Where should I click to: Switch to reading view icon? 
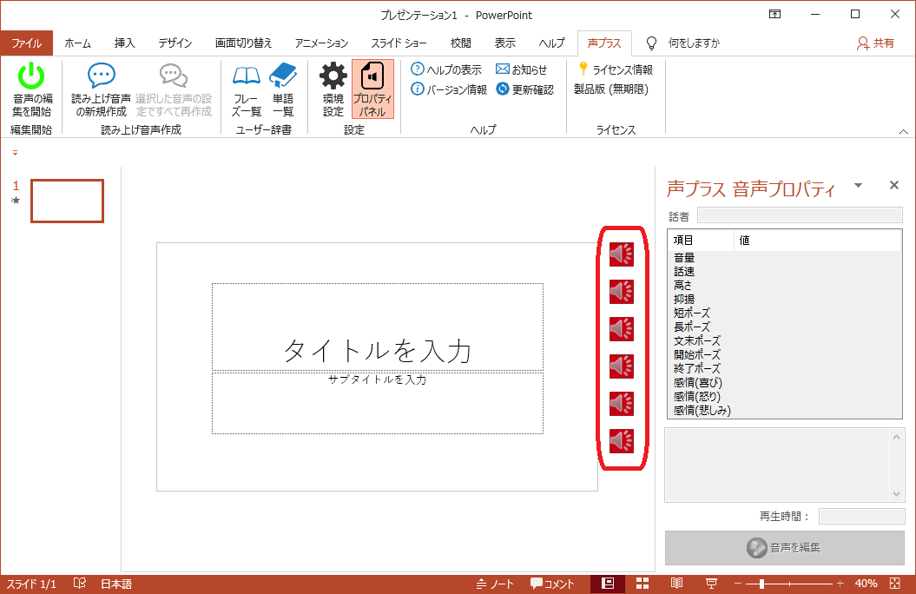pos(676,584)
